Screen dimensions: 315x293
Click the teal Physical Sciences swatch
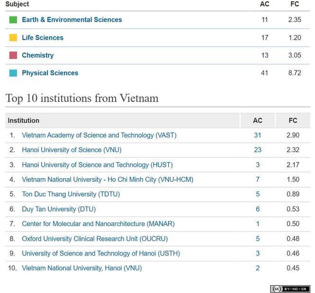point(13,73)
